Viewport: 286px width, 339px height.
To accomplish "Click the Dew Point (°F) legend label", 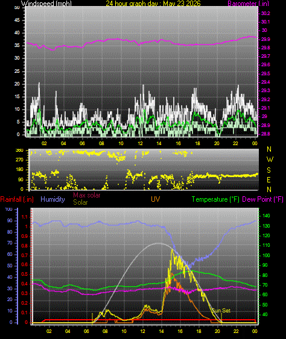I will point(263,199).
